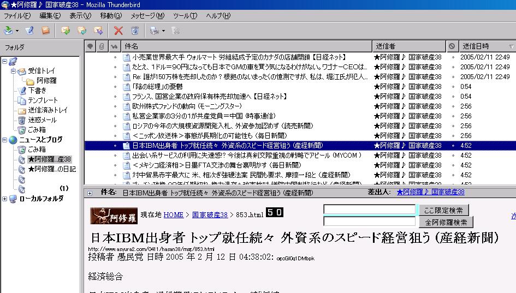Image resolution: width=516 pixels, height=293 pixels.
Task: Sort by junk status column header
Action: pyautogui.click(x=452, y=46)
